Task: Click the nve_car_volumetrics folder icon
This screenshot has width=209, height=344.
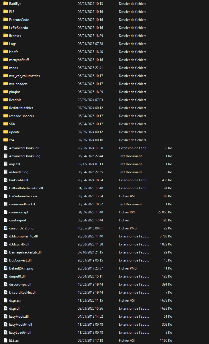Action: tap(6, 76)
